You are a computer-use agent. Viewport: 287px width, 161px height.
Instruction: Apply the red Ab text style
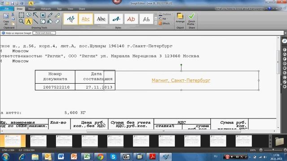click(131, 19)
